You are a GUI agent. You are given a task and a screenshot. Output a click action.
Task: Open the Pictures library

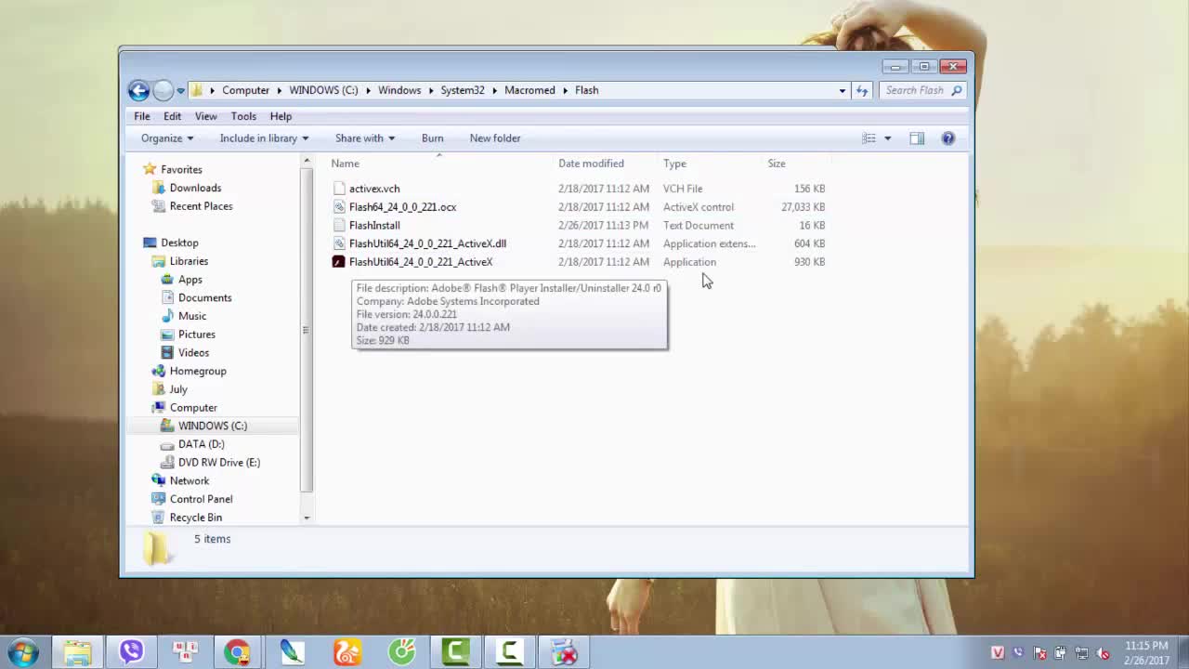pos(196,334)
